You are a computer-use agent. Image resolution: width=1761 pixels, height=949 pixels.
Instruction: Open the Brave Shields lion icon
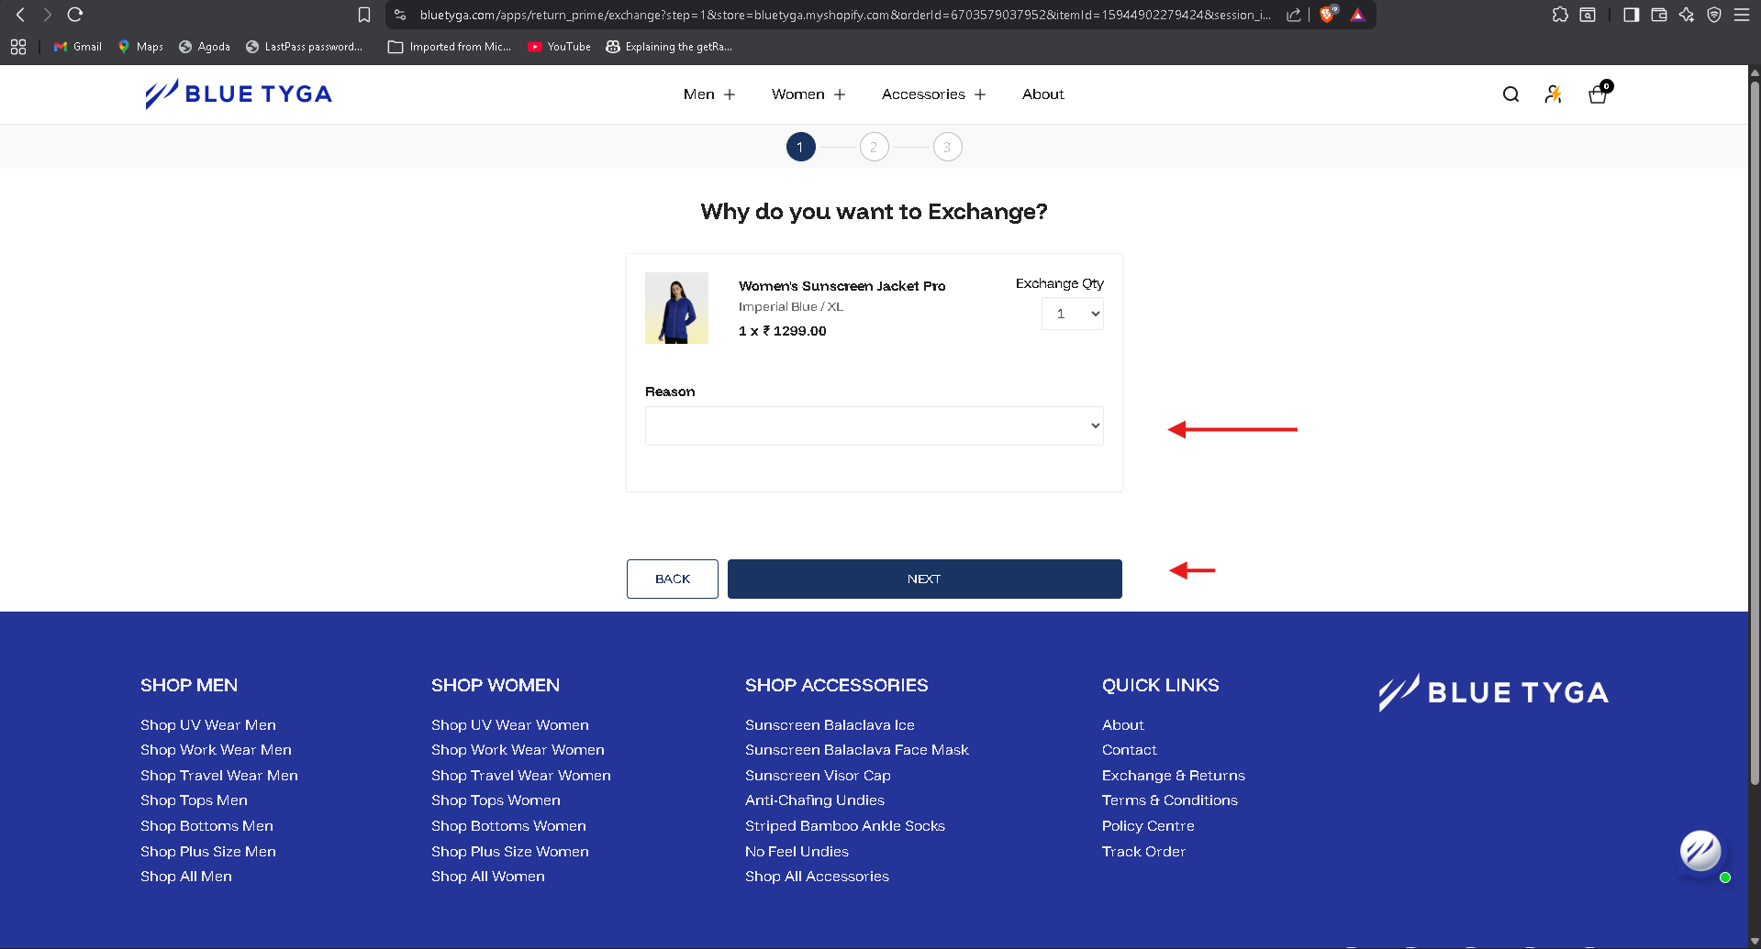click(1327, 15)
